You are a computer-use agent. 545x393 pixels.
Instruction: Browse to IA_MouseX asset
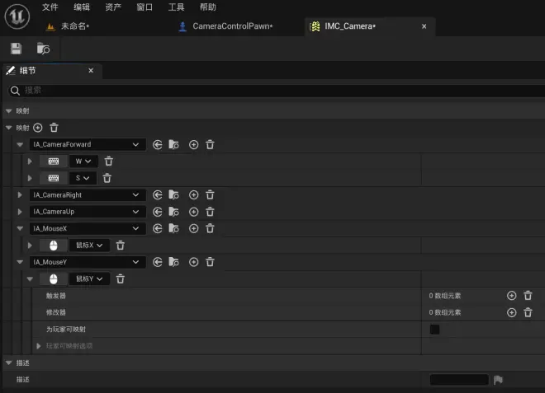[173, 228]
